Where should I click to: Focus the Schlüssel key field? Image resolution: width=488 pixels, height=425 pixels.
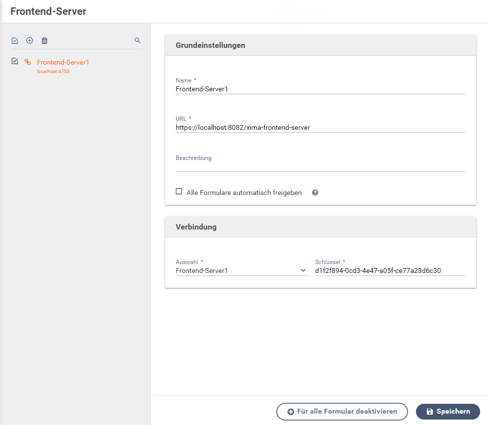[390, 270]
